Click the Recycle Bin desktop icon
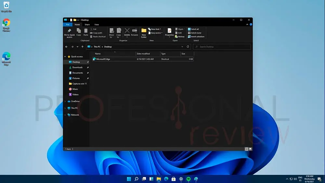The height and width of the screenshot is (183, 325). click(x=6, y=7)
